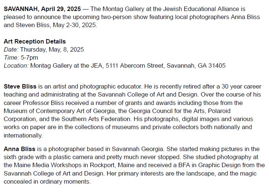
Task: Click the "Art Reception Details" heading
Action: (35, 42)
